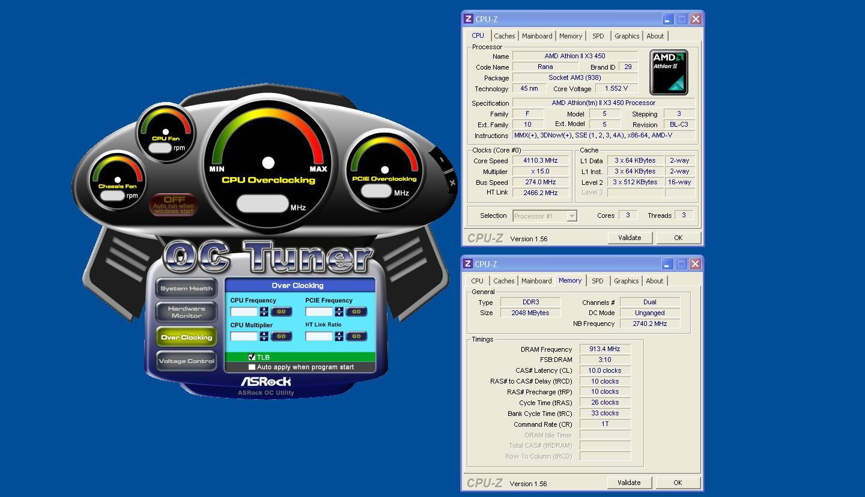
Task: Open the Mainboard tab in top CPU-Z window
Action: [537, 36]
